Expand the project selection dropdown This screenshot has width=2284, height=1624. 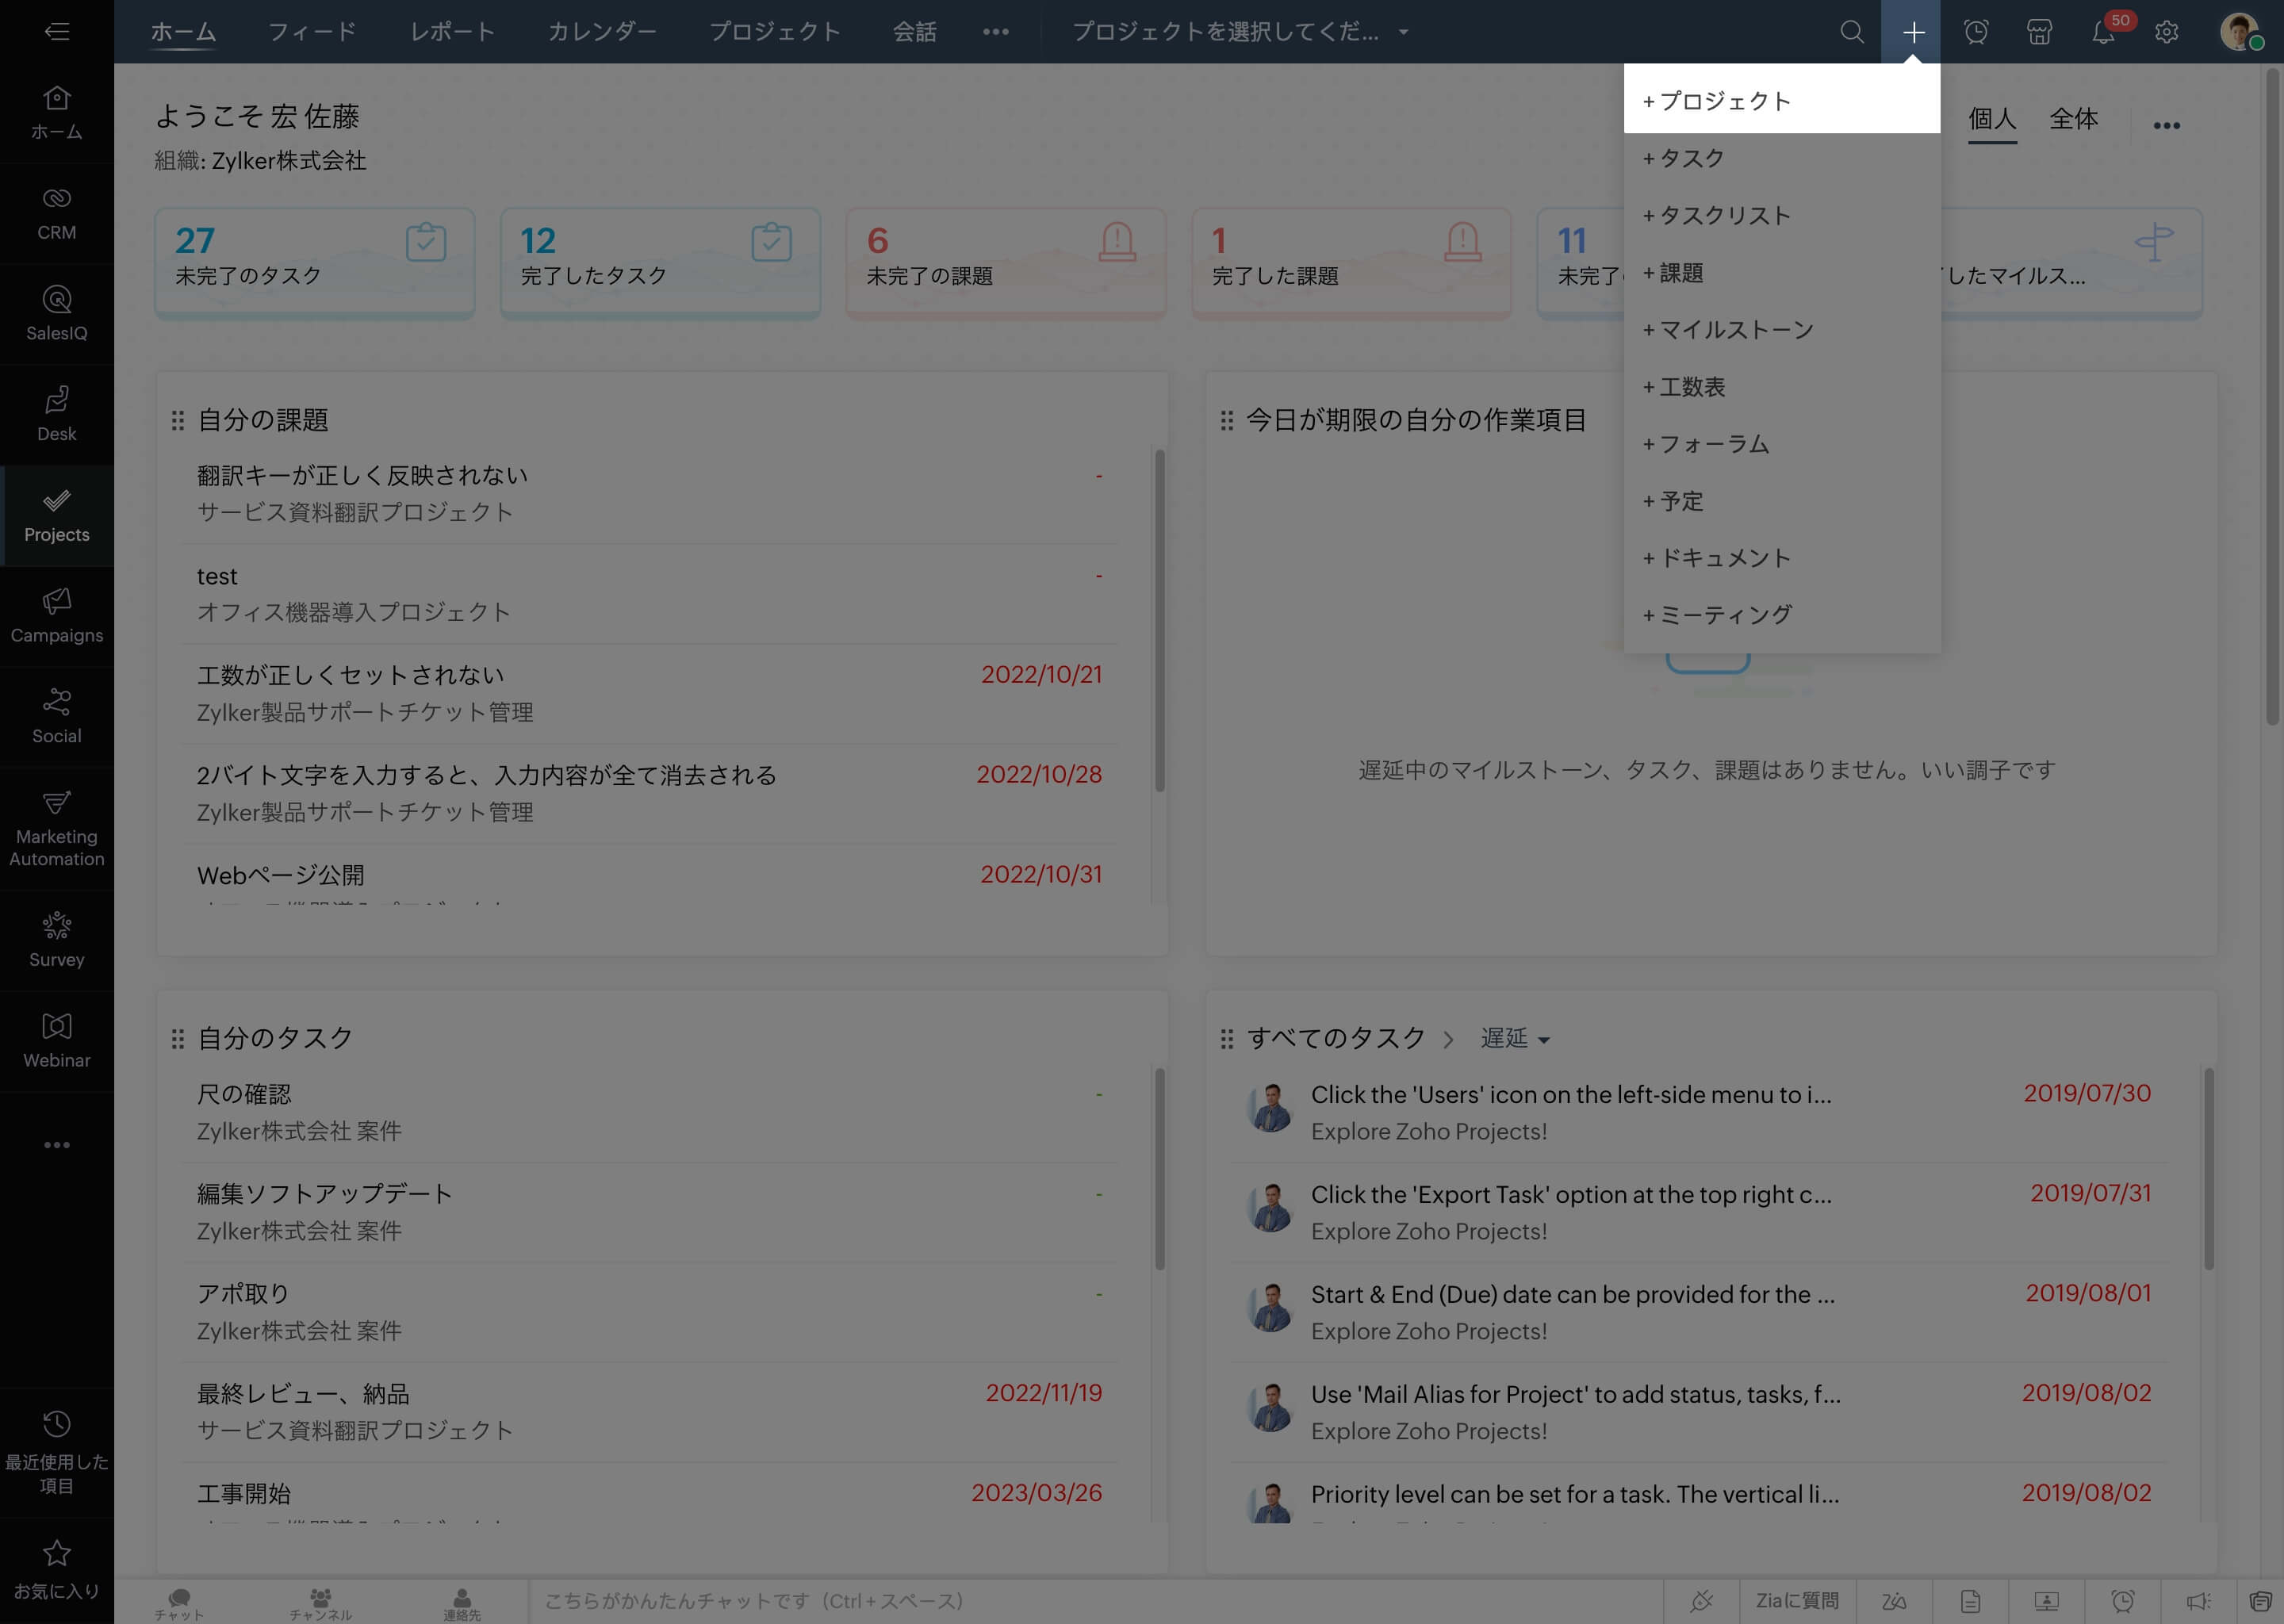point(1240,32)
